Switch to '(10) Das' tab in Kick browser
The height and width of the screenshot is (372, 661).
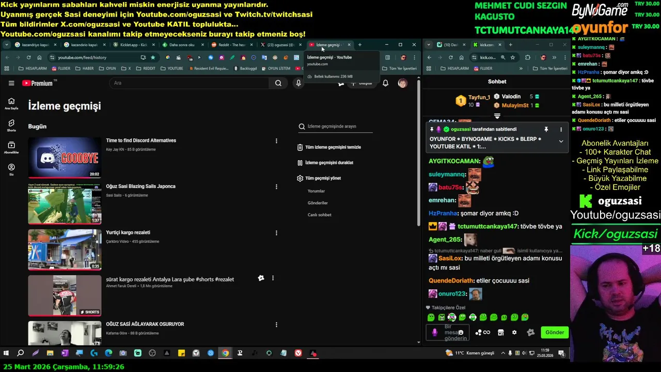451,45
